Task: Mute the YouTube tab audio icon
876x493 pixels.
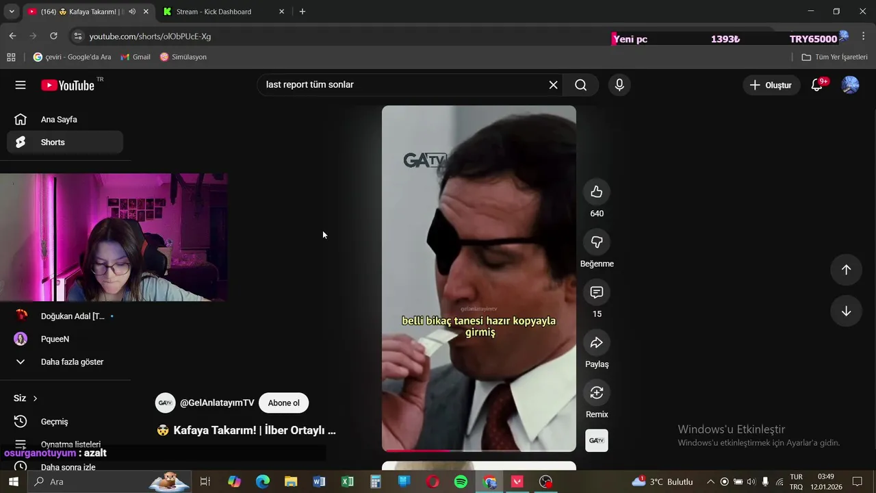Action: pos(132,12)
